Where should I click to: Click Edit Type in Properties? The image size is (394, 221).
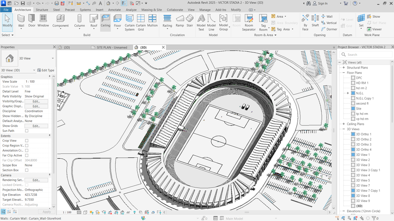tap(46, 70)
